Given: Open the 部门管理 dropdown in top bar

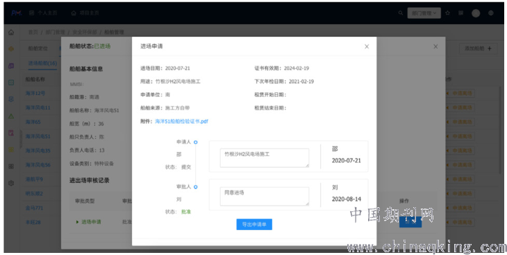Looking at the screenshot, I should tap(424, 13).
